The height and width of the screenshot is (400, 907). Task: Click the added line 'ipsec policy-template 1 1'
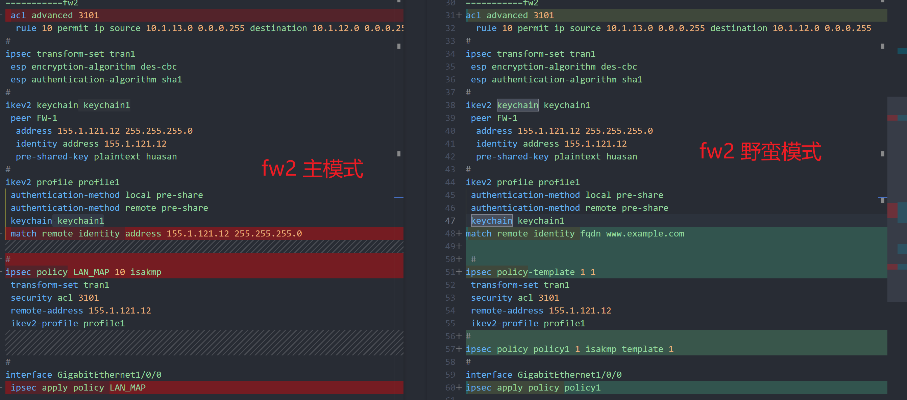pyautogui.click(x=530, y=272)
